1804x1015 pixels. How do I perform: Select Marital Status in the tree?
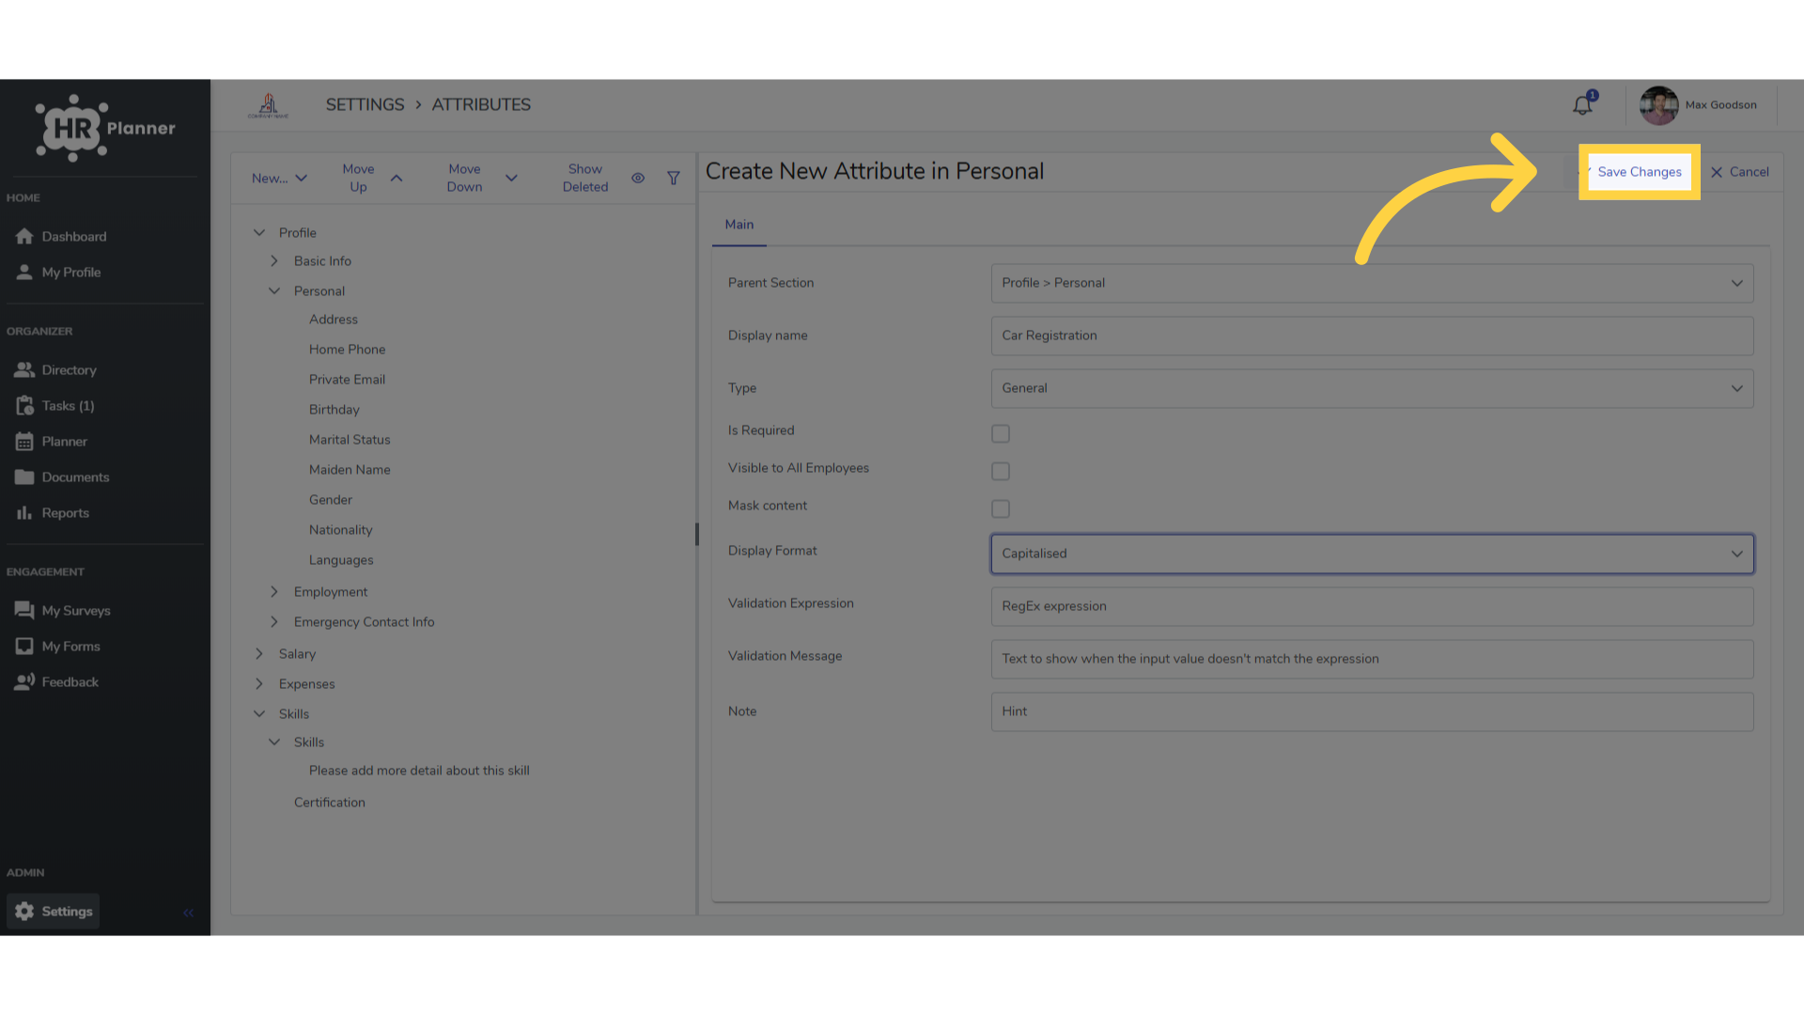point(350,439)
